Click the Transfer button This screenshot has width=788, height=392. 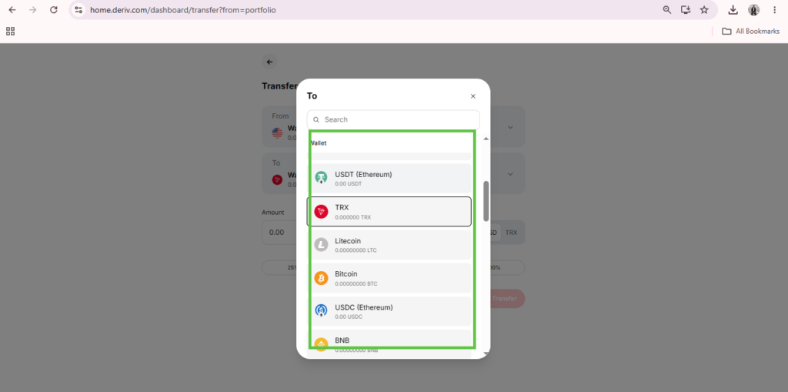click(506, 298)
